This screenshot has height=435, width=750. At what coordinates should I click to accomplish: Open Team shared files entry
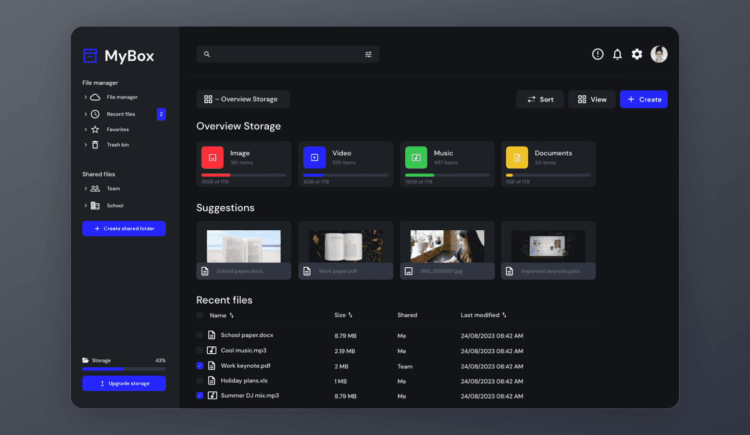[114, 189]
